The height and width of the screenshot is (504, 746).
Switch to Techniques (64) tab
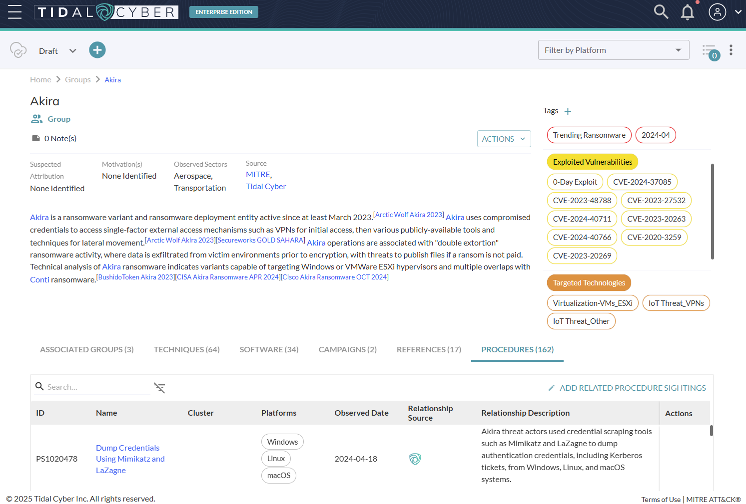pyautogui.click(x=187, y=350)
